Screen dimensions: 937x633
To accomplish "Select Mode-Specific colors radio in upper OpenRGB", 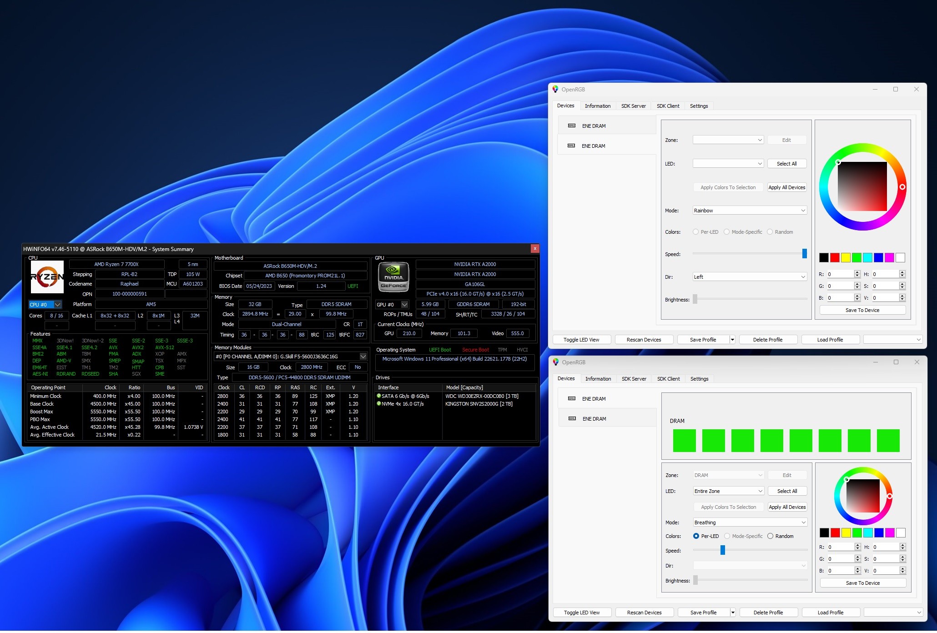I will click(x=726, y=232).
